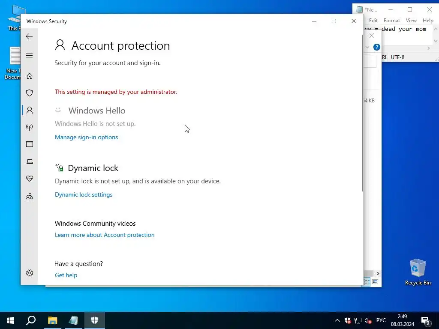Click the Dynamic lock heading icon
439x329 pixels.
pos(59,168)
